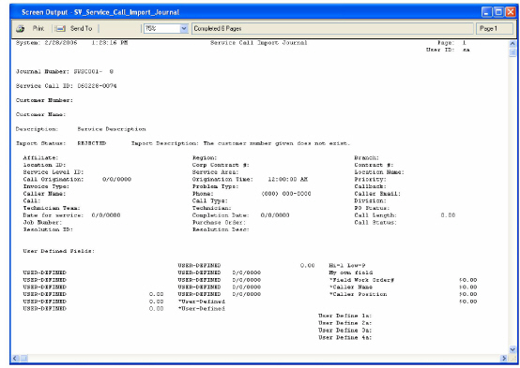The height and width of the screenshot is (368, 520).
Task: Click the Purchase Order label
Action: (219, 222)
